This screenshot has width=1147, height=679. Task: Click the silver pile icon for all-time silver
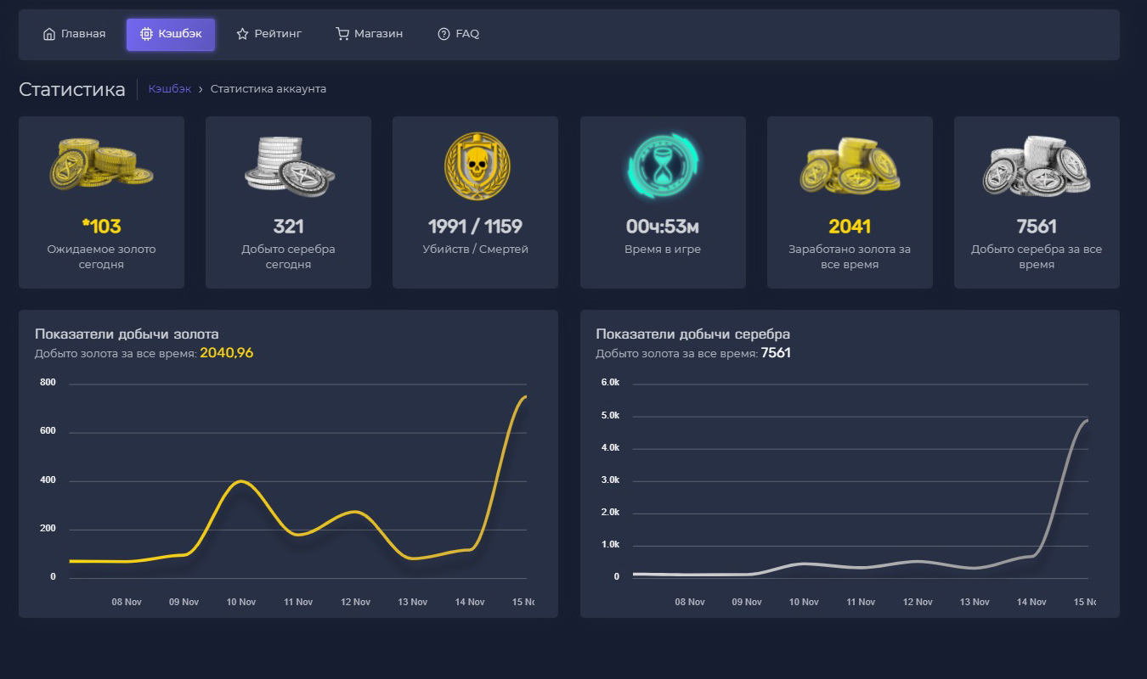[1037, 165]
